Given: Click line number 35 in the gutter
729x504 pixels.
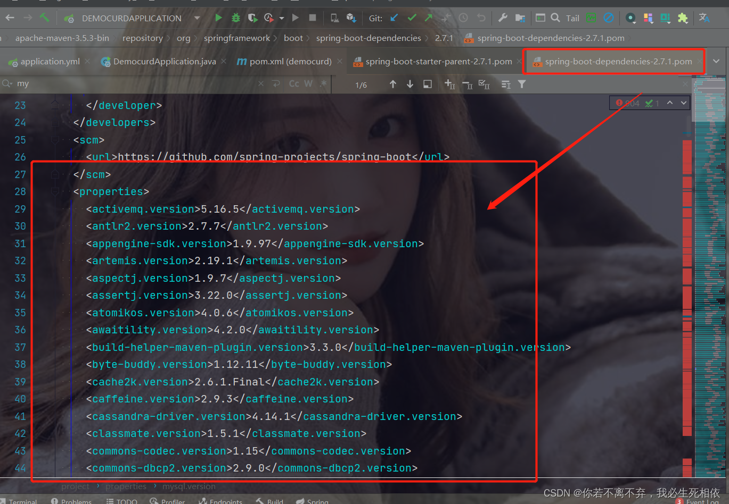Looking at the screenshot, I should (x=20, y=313).
